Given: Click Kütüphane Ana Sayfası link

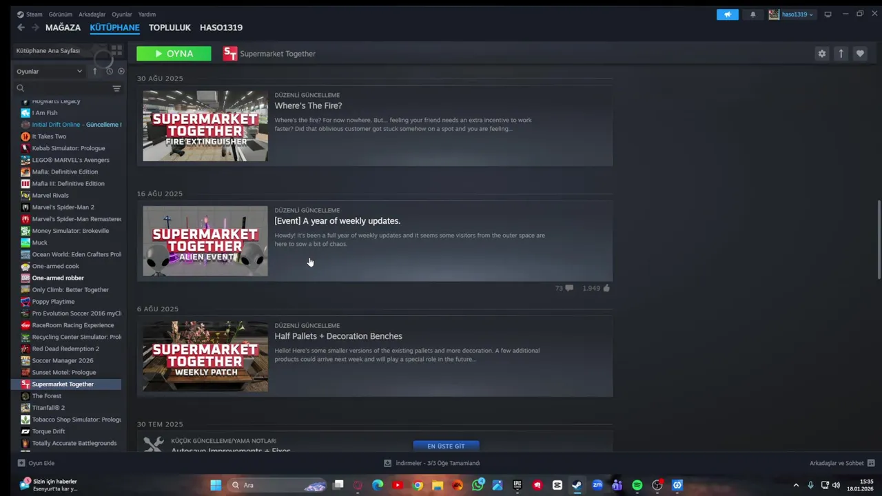Looking at the screenshot, I should click(x=48, y=50).
